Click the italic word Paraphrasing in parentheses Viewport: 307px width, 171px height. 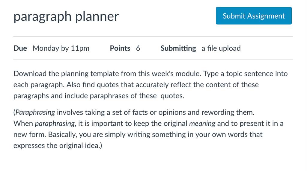tap(35, 112)
